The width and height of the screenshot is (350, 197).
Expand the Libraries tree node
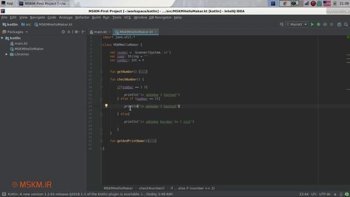[7, 54]
